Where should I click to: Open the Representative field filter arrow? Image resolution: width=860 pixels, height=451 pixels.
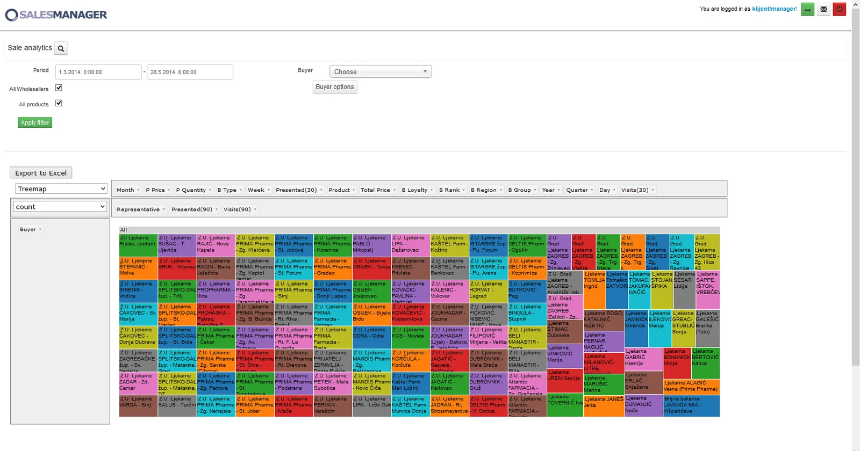click(164, 209)
